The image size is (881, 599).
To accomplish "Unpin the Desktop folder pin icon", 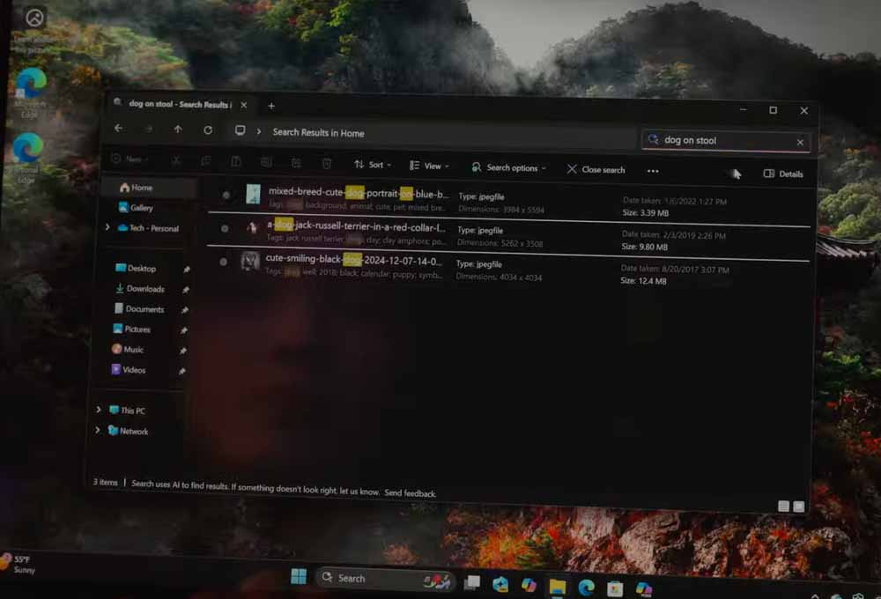I will (x=186, y=270).
